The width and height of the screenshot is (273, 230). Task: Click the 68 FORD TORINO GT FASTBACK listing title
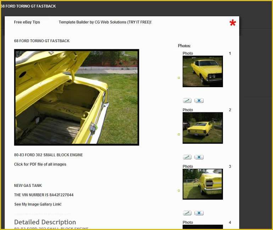coord(42,41)
